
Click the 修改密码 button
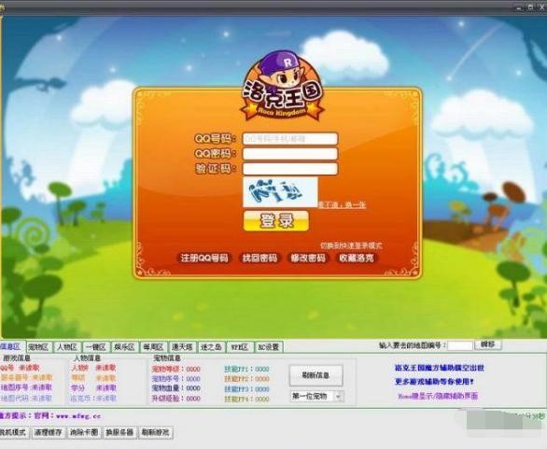[x=308, y=259]
